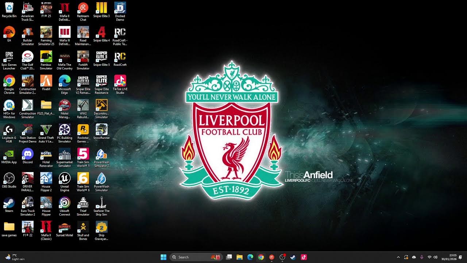
Task: Open Epic Games Launcher shortcut
Action: [9, 60]
